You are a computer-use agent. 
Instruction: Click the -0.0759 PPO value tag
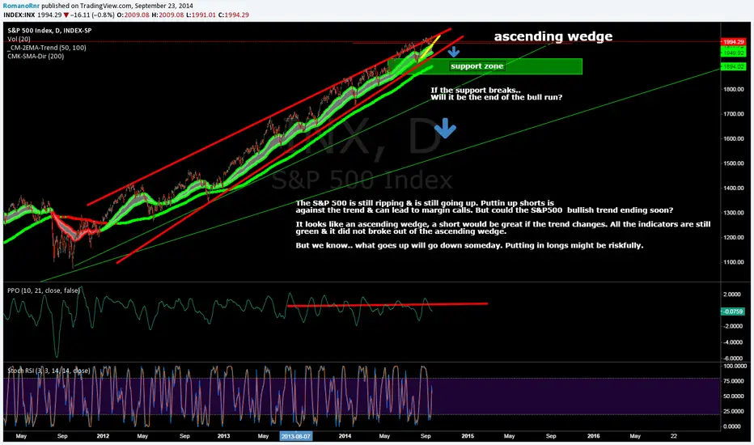pos(733,311)
